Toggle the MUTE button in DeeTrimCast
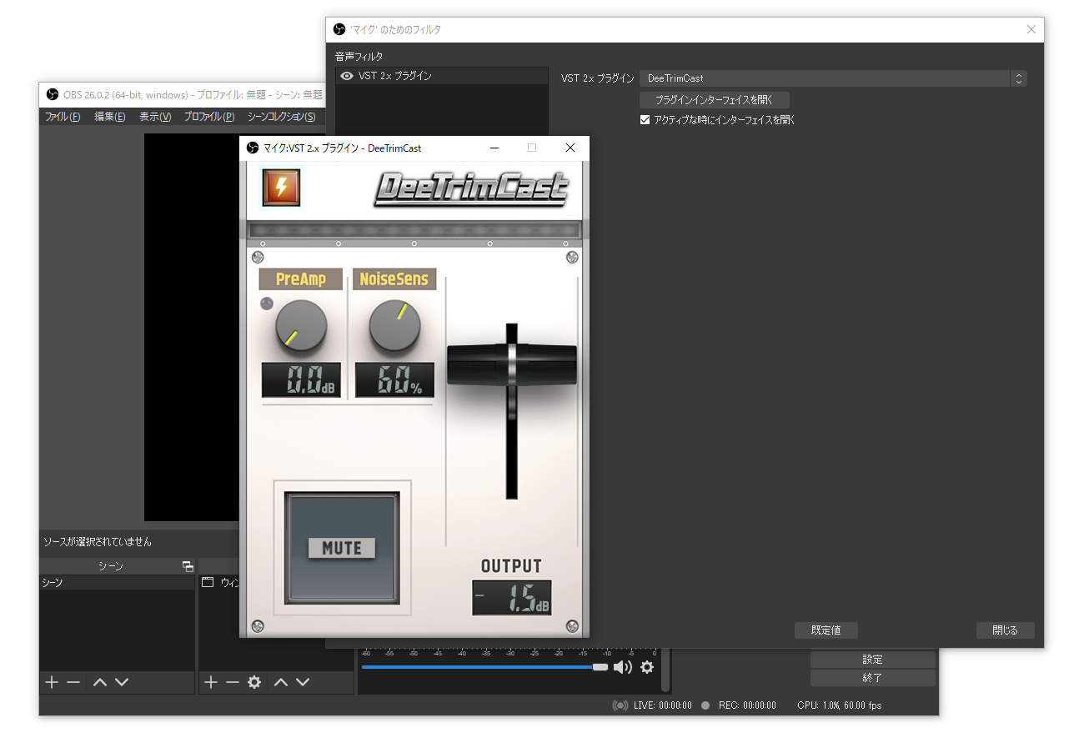Image resolution: width=1084 pixels, height=753 pixels. click(x=342, y=548)
